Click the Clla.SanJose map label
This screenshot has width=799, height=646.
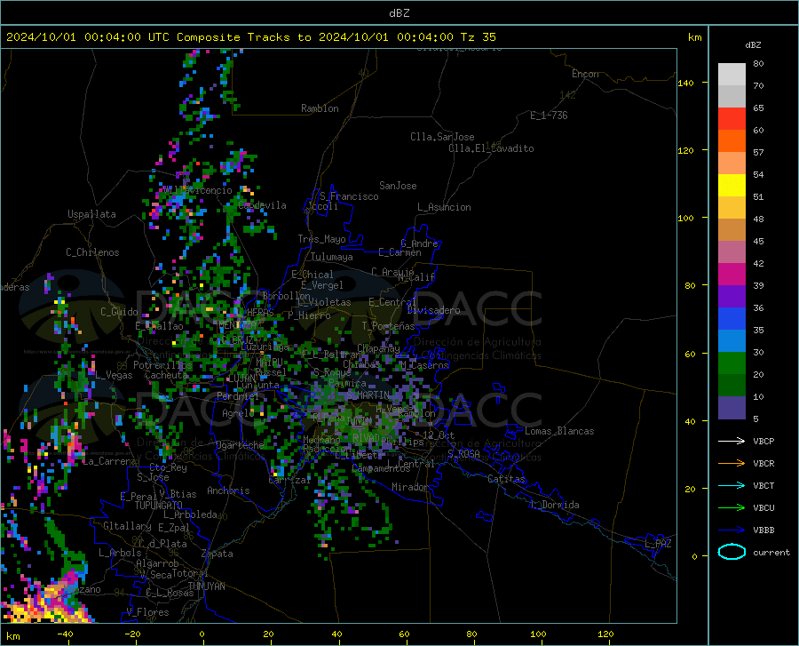(x=442, y=137)
